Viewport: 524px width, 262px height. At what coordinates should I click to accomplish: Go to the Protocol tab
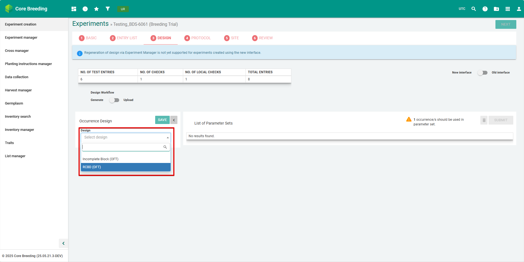tap(197, 38)
